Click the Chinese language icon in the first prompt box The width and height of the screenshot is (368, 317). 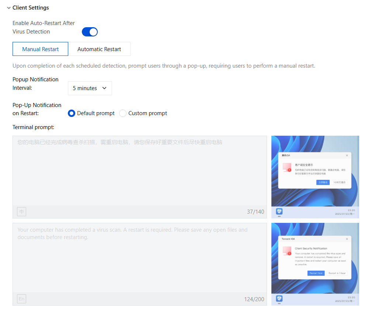tap(22, 212)
